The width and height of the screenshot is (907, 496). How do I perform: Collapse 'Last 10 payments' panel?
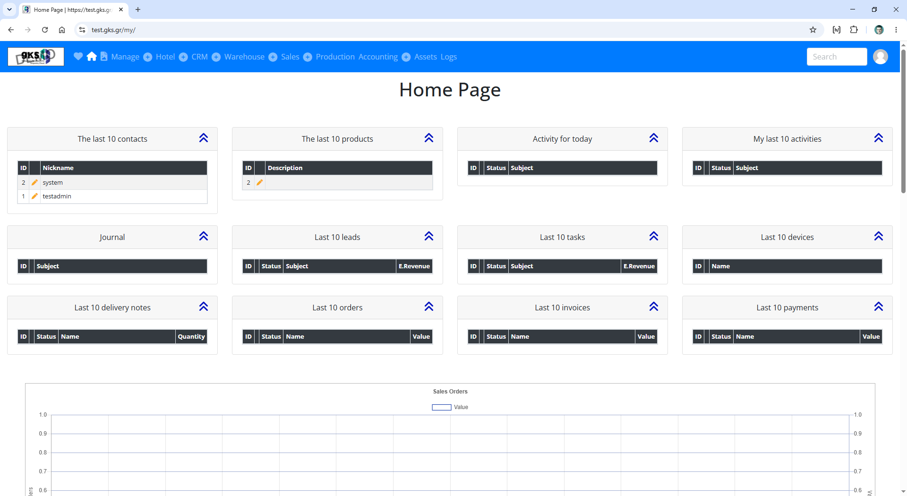(879, 307)
